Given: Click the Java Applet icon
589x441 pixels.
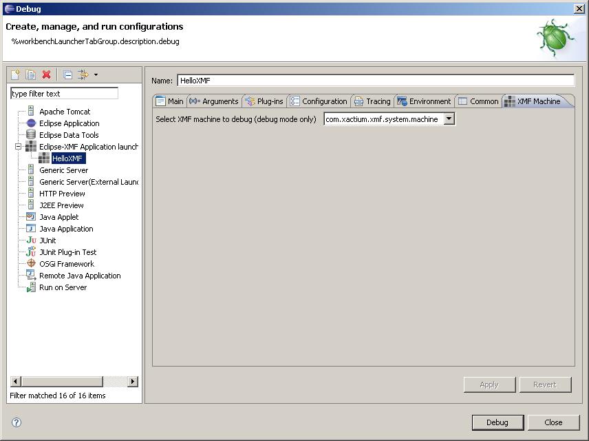Looking at the screenshot, I should click(x=31, y=217).
